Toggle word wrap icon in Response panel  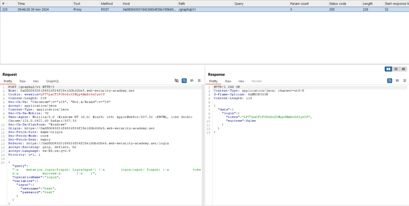[389, 81]
